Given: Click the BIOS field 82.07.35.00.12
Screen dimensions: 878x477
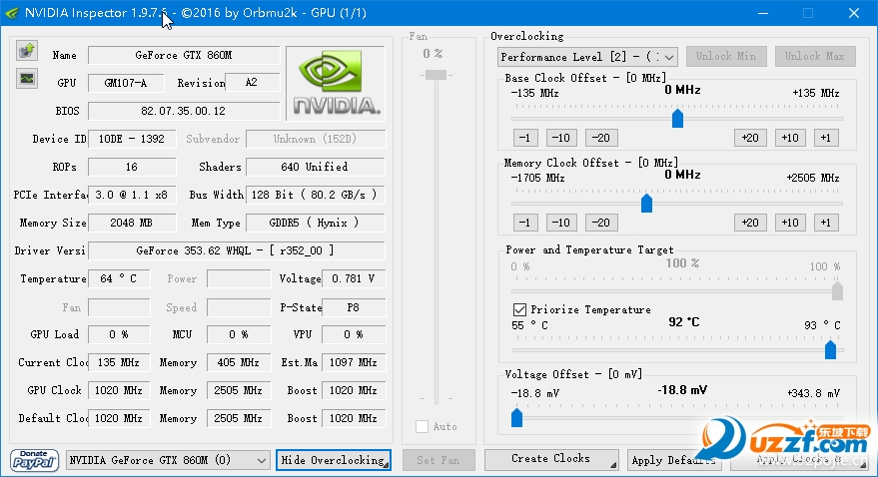Looking at the screenshot, I should pyautogui.click(x=184, y=111).
